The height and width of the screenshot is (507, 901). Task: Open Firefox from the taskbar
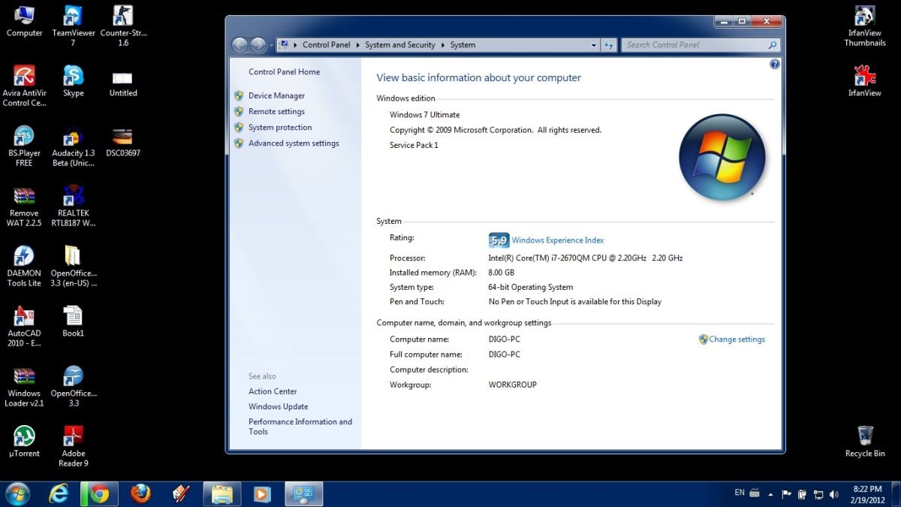140,493
